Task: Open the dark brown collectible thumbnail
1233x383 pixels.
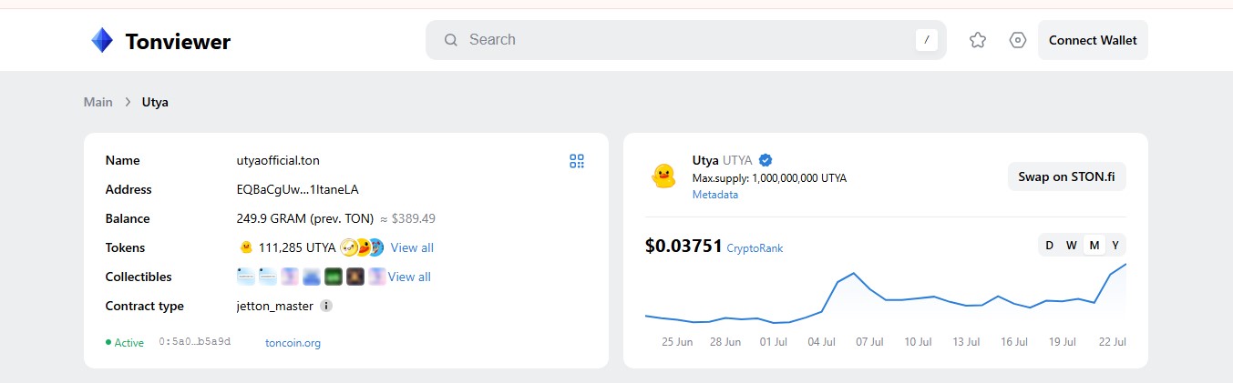Action: [x=355, y=277]
